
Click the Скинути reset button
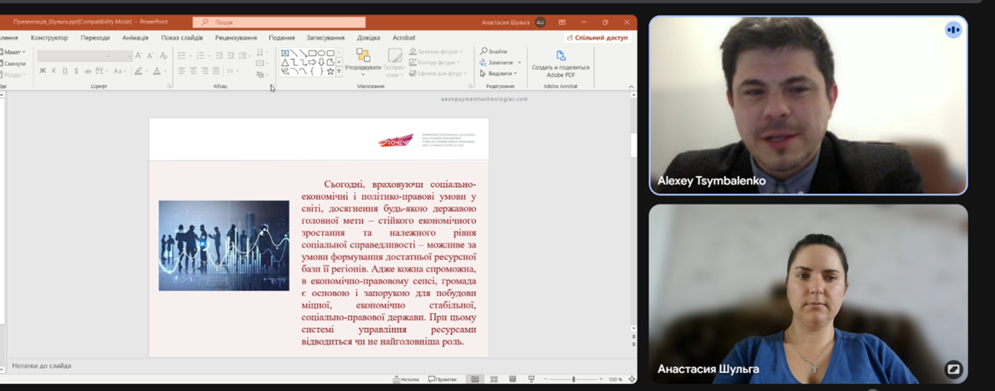click(x=13, y=64)
